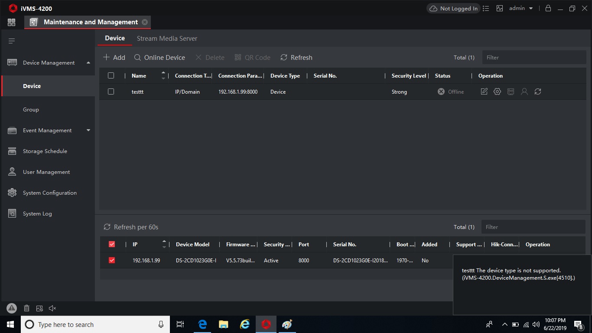The height and width of the screenshot is (333, 592).
Task: Mute sound using the speaker icon
Action: pos(52,308)
